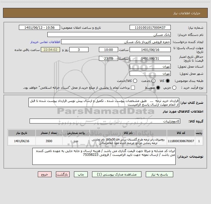Image resolution: width=211 pixels, height=204 pixels.
Task: Click the response deadline date 1401/06/16 field
Action: coord(150,50)
